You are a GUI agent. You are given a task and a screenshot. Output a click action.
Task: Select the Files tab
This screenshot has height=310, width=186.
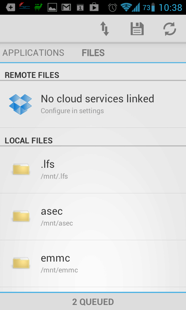click(x=93, y=53)
